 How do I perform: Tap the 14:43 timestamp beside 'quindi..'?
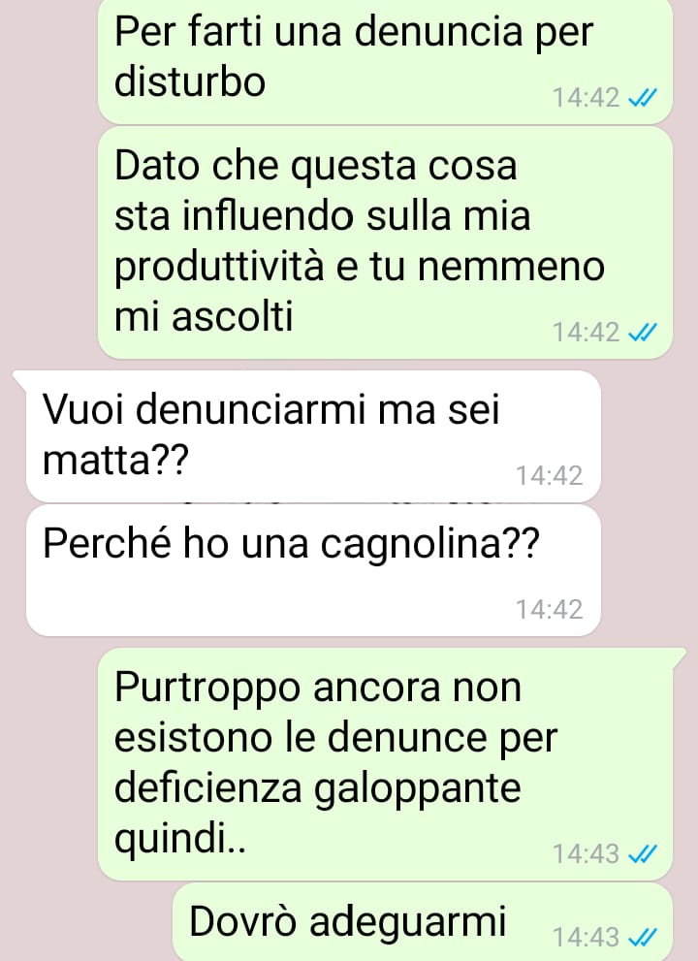(587, 853)
